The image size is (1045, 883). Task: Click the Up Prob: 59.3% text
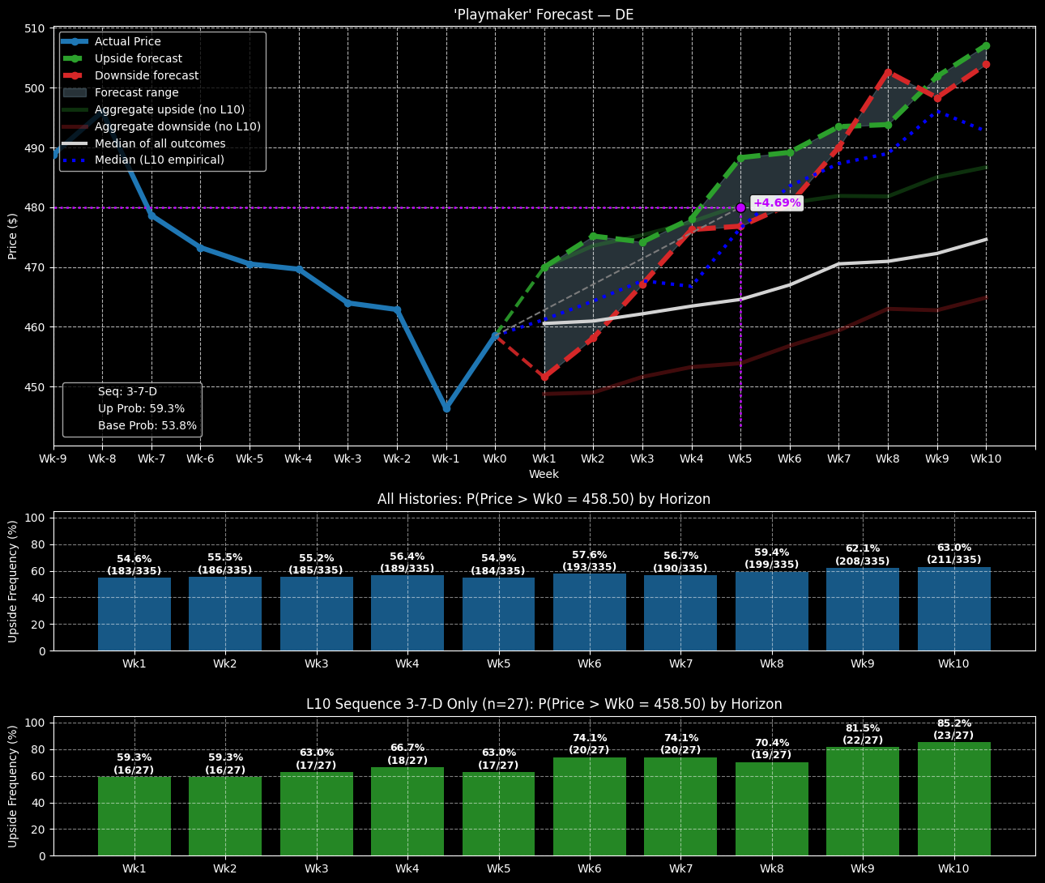[x=141, y=408]
